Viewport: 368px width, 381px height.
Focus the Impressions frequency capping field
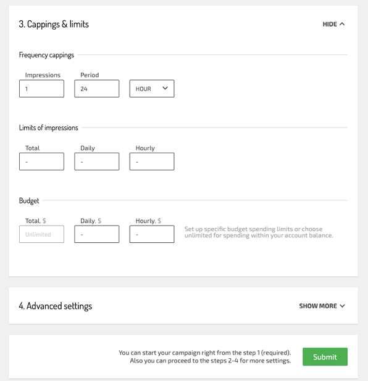click(41, 89)
